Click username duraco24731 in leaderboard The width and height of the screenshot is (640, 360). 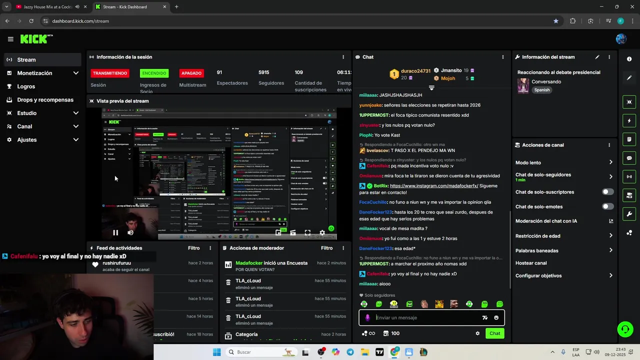[415, 71]
